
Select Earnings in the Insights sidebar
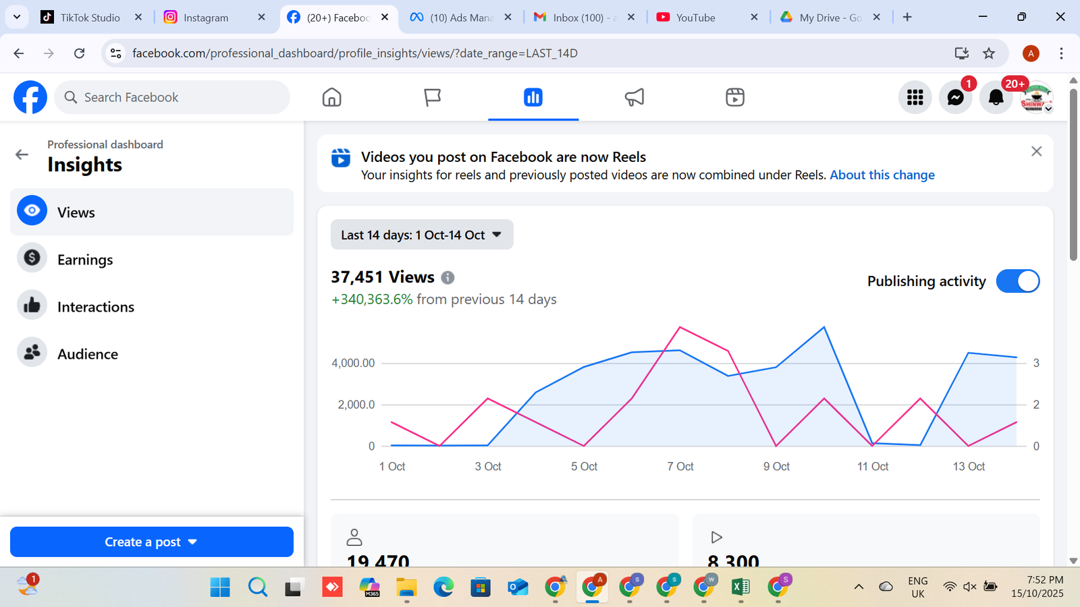pyautogui.click(x=85, y=260)
